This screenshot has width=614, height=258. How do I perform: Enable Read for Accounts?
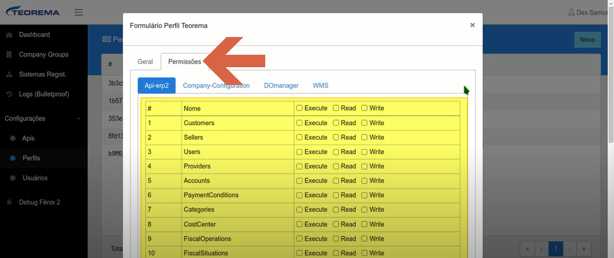click(x=336, y=180)
